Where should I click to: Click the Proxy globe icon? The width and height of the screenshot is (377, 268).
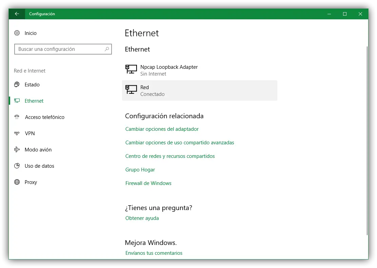click(x=17, y=182)
